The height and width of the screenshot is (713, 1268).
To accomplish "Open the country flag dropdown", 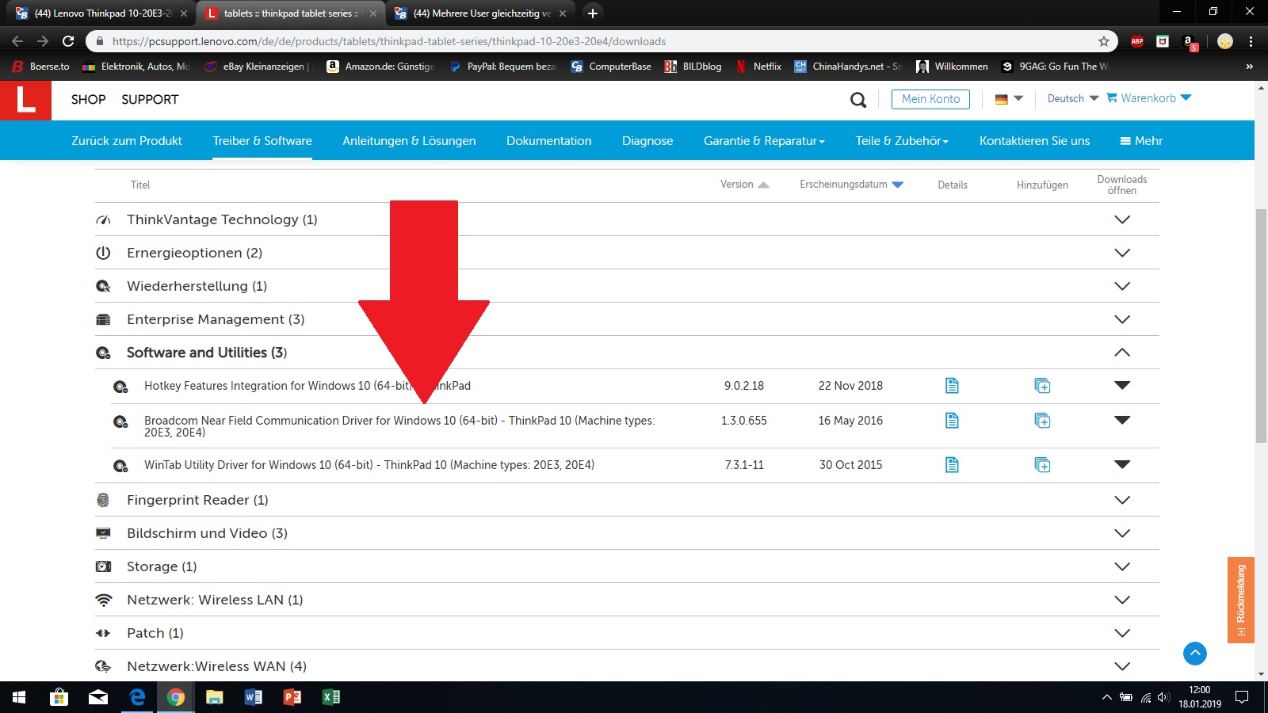I will coord(1009,99).
